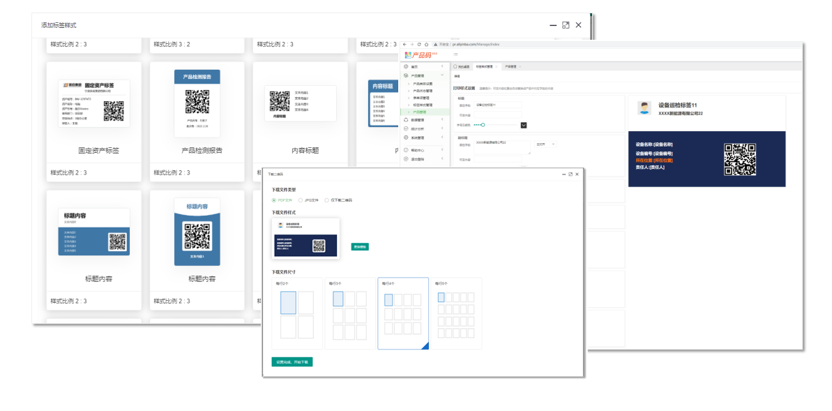Open the 左对齐 alignment dropdown
The width and height of the screenshot is (832, 411).
[x=544, y=144]
